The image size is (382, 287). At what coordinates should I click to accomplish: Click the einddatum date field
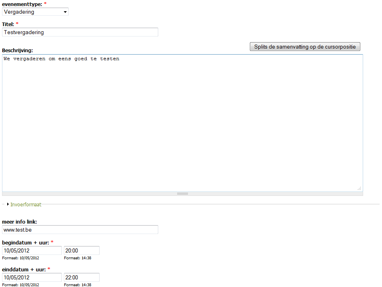[32, 277]
